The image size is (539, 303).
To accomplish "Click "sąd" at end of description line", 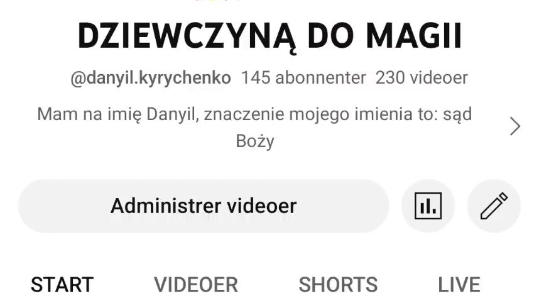I will (x=457, y=114).
